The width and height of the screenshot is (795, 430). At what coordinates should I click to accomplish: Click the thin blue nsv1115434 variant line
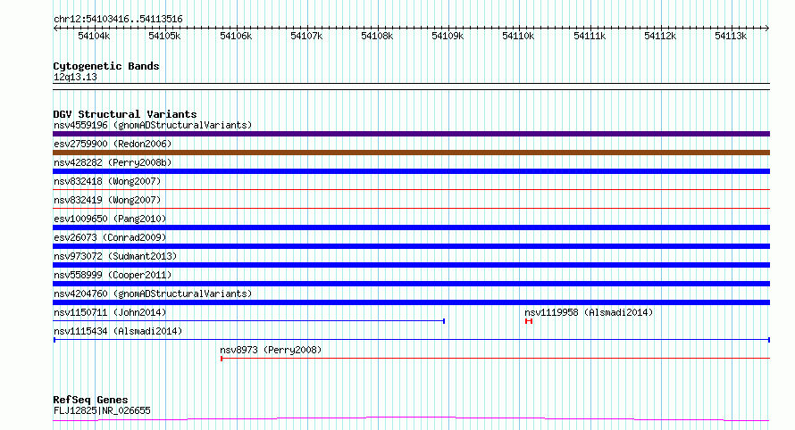click(x=412, y=340)
